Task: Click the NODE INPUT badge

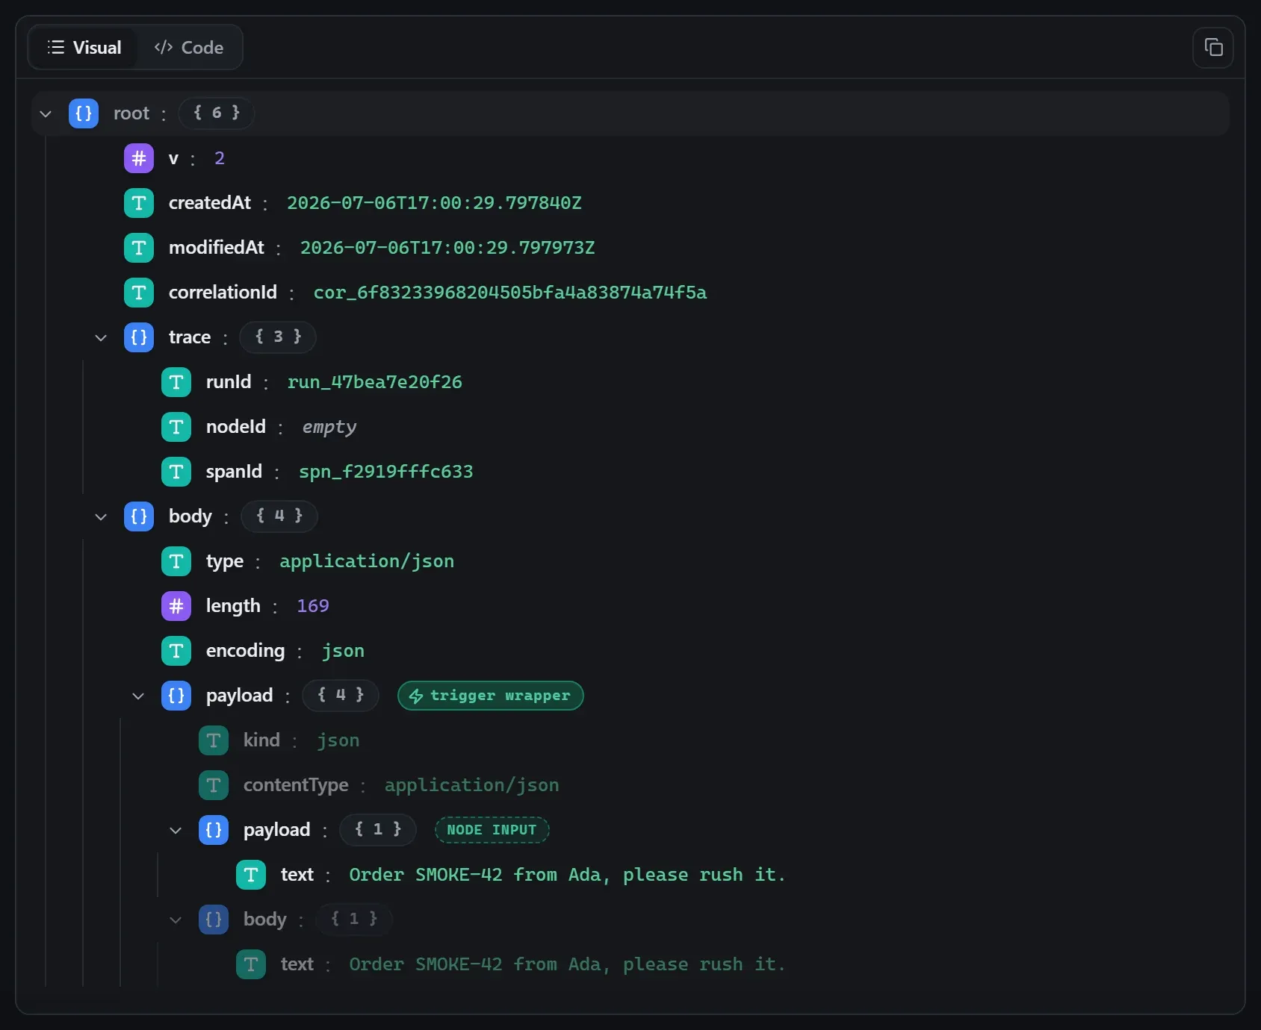Action: (x=492, y=830)
